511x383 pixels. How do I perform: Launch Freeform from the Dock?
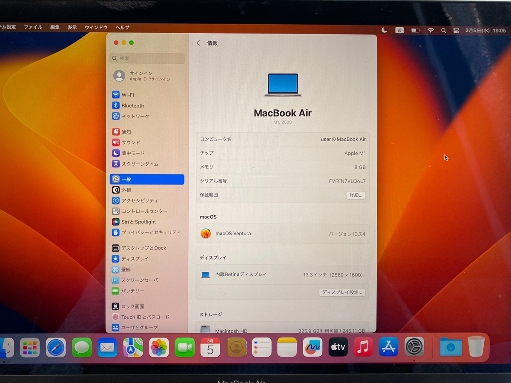313,348
